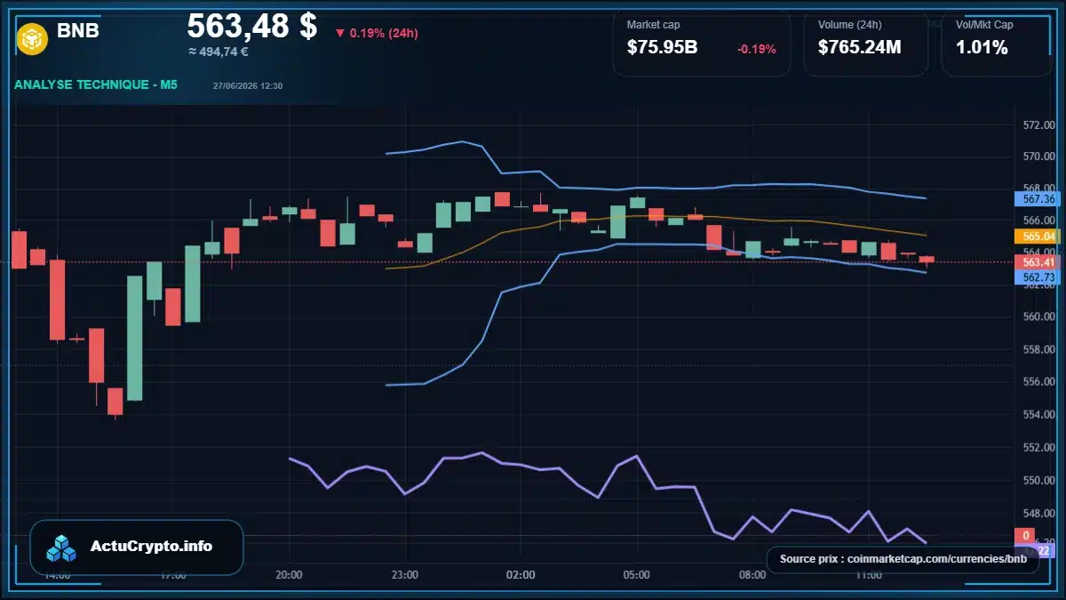Click the $765.24M volume value
The width and height of the screenshot is (1066, 600).
pos(860,48)
